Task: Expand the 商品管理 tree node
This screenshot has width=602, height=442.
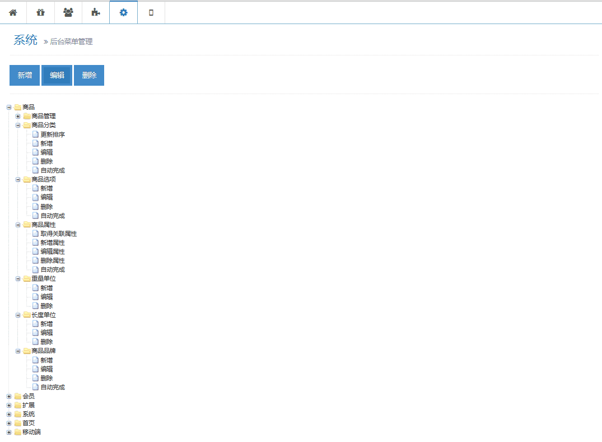Action: (18, 116)
